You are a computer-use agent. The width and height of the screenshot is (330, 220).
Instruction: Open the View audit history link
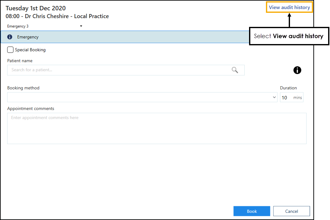point(289,7)
